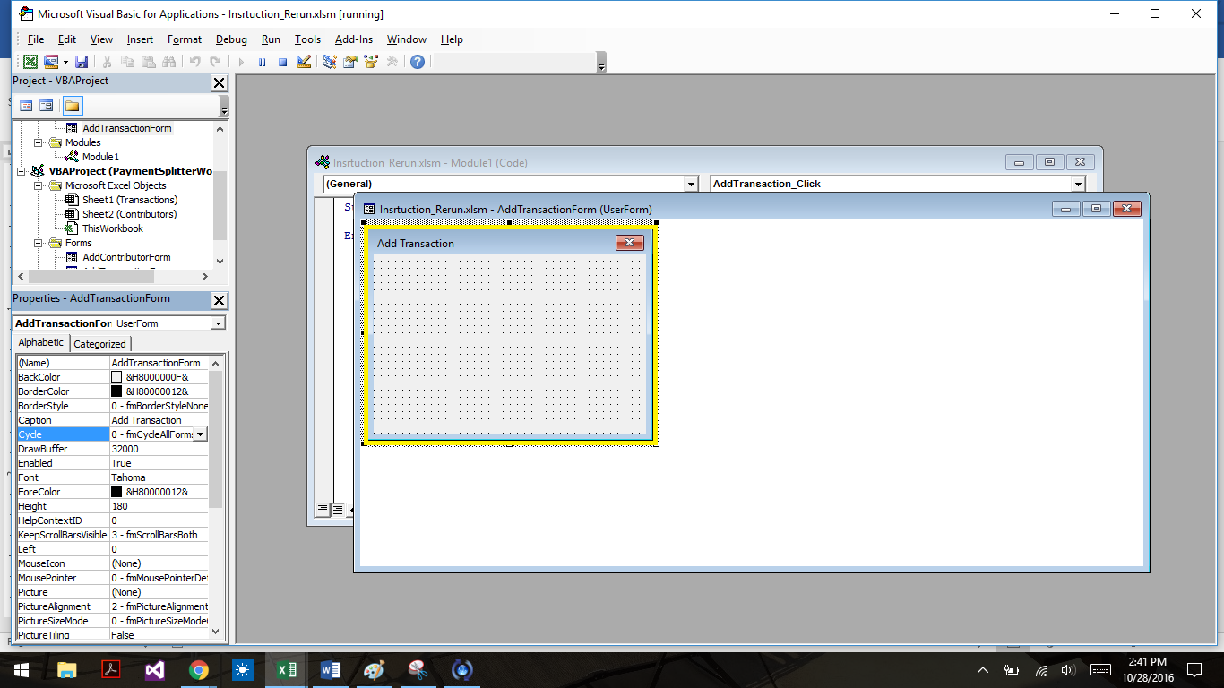Click the BorderColor property color swatch
Screen dimensions: 1224x688
(116, 391)
